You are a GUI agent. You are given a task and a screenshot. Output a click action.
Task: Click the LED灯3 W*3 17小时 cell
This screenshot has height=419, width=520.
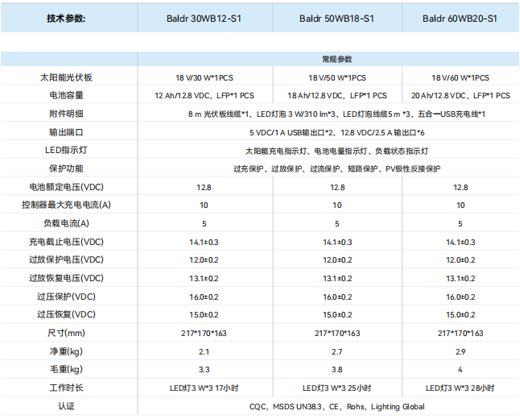pyautogui.click(x=204, y=388)
